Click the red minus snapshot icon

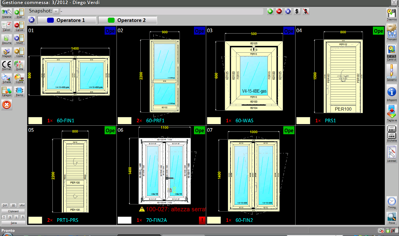tap(279, 11)
